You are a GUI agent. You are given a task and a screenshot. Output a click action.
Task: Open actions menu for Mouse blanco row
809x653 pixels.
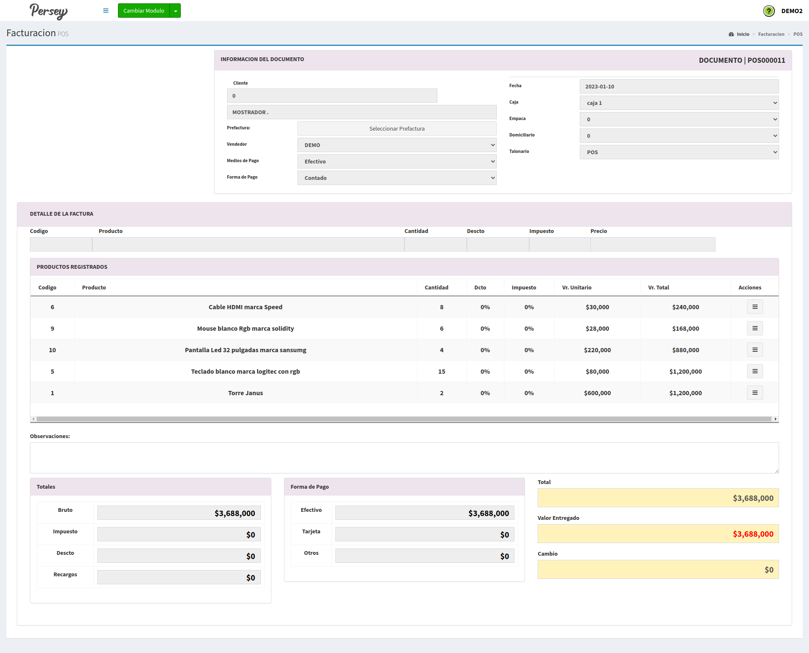pos(755,329)
